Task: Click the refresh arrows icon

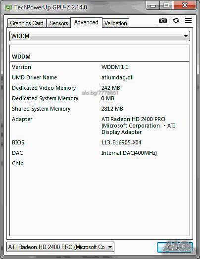Action: (x=176, y=20)
